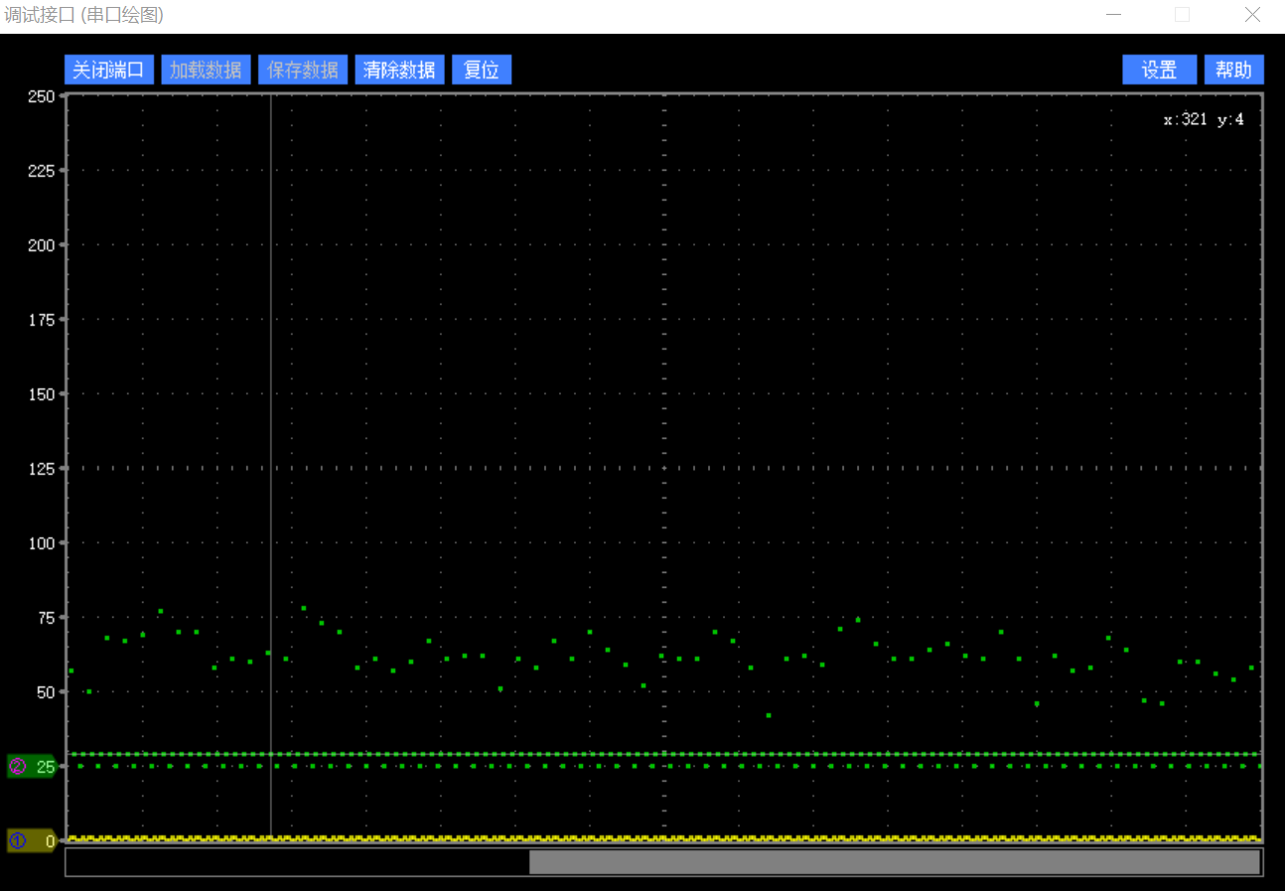
Task: Click the 250 label on the Y axis
Action: click(x=41, y=96)
